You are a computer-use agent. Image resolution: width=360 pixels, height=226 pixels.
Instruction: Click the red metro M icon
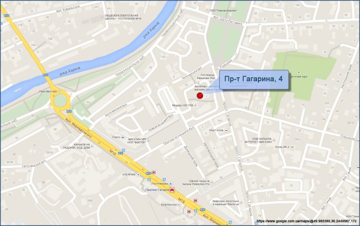172,190
